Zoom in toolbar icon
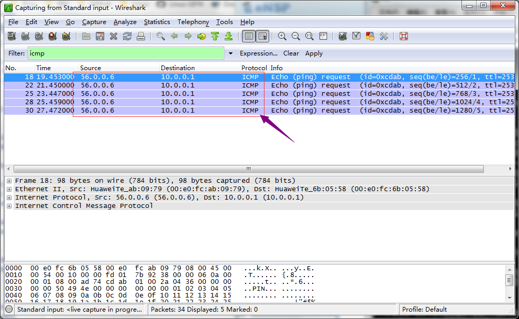The height and width of the screenshot is (319, 519). [x=282, y=36]
